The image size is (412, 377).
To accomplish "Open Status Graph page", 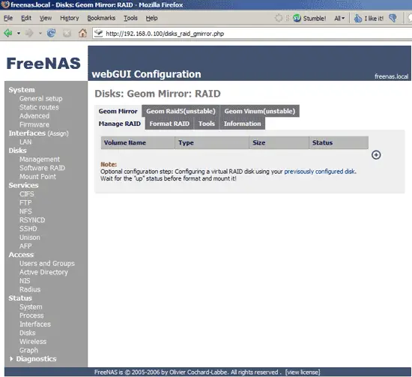I will pyautogui.click(x=28, y=351).
